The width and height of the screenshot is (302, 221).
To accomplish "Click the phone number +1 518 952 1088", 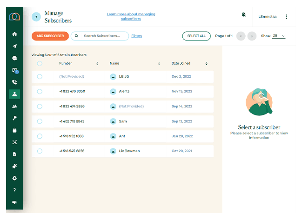I will [x=72, y=136].
